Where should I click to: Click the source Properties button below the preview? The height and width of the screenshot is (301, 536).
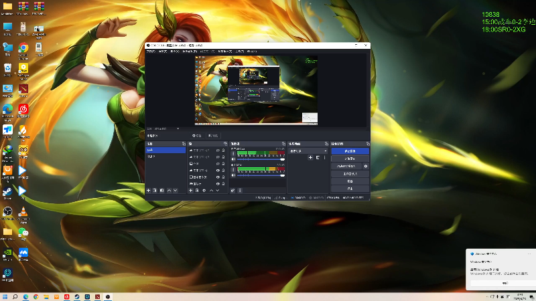point(196,136)
